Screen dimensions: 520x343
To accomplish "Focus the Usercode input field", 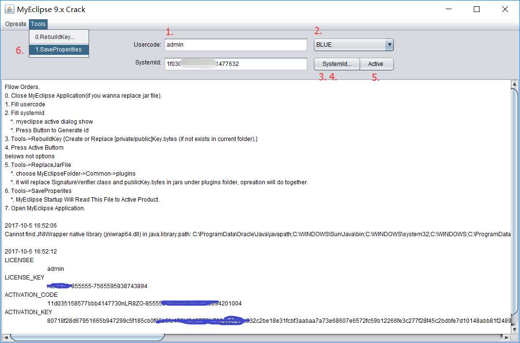I will [236, 45].
